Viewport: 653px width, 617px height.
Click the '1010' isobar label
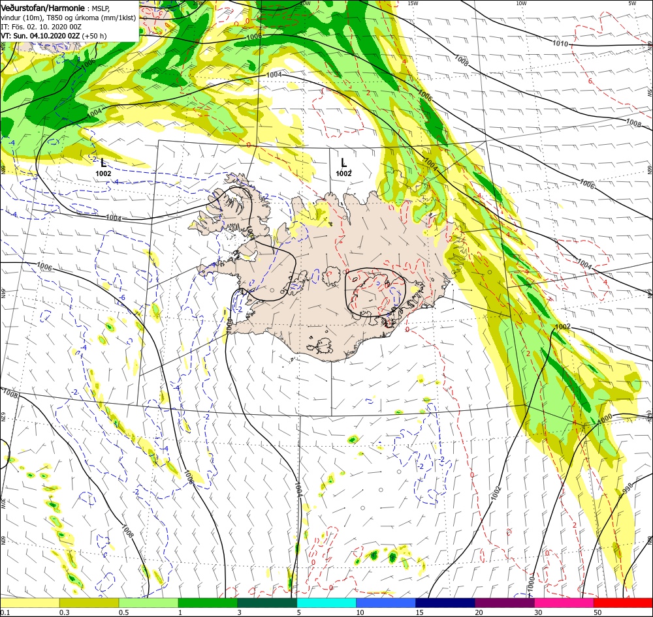pos(560,43)
